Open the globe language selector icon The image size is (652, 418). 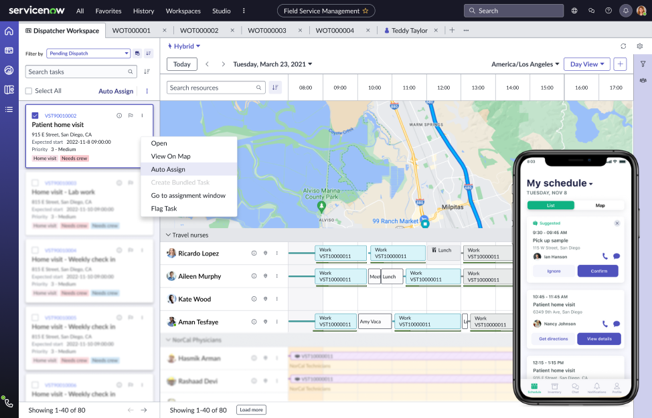[x=574, y=11]
